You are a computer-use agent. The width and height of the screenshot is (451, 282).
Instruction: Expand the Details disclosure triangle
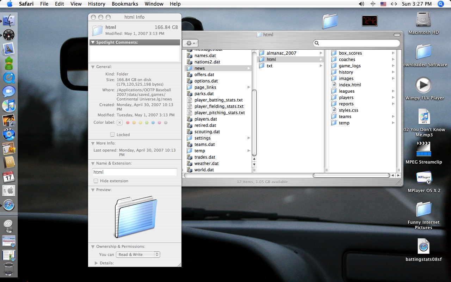[96, 263]
